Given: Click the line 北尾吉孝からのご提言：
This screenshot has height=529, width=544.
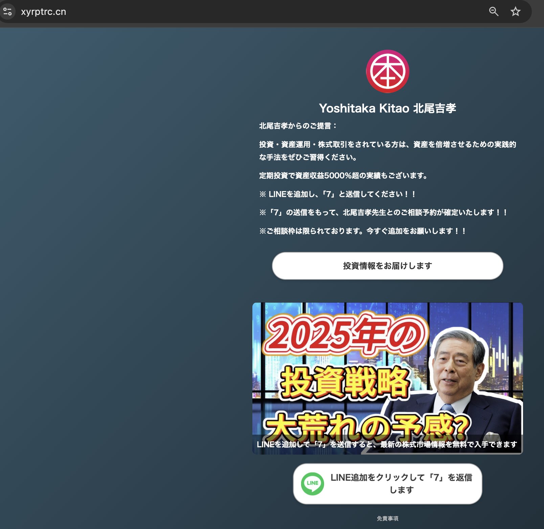Looking at the screenshot, I should pyautogui.click(x=298, y=126).
